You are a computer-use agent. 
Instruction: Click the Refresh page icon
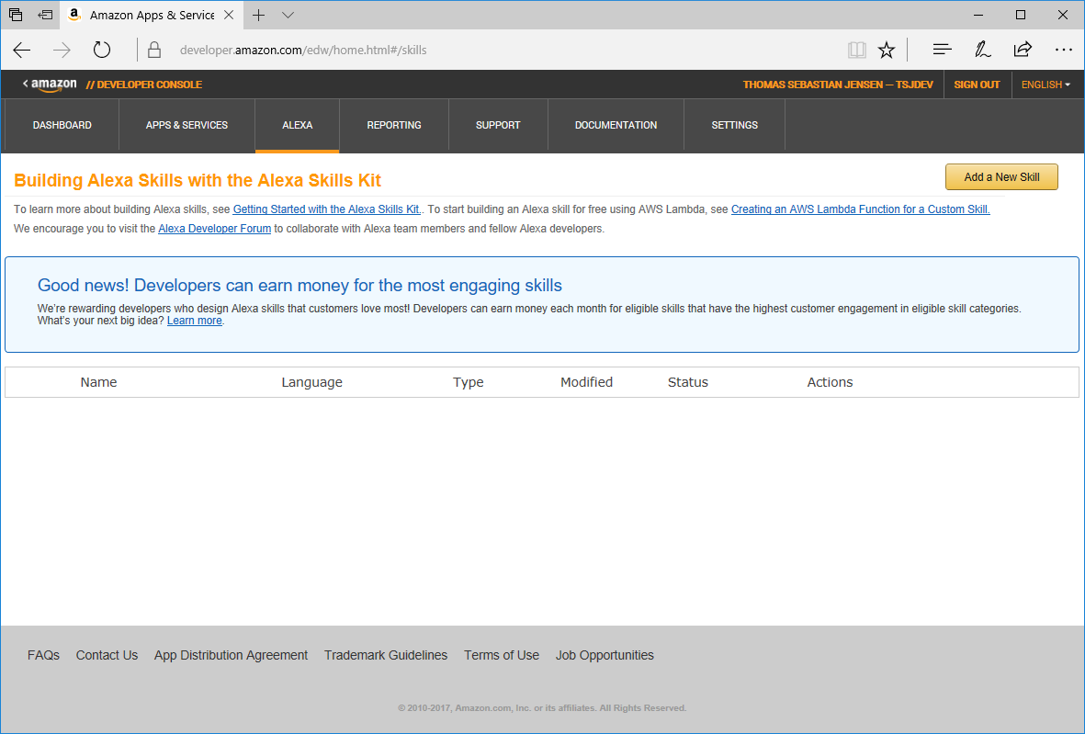[102, 50]
